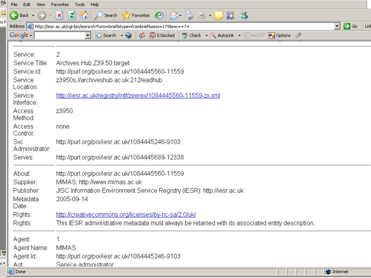
Task: Click the Access Method value z3950
Action: pos(64,111)
